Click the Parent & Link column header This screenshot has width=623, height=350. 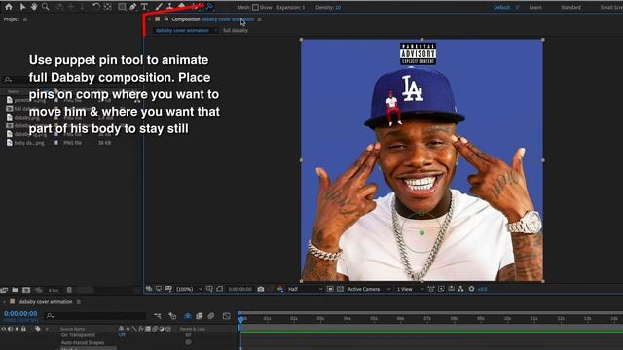[x=193, y=329]
